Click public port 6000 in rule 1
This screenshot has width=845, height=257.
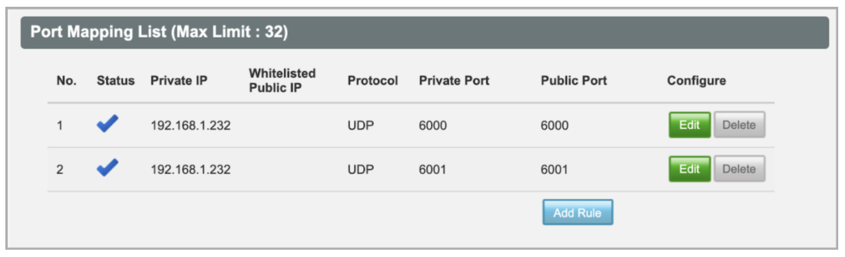coord(554,126)
